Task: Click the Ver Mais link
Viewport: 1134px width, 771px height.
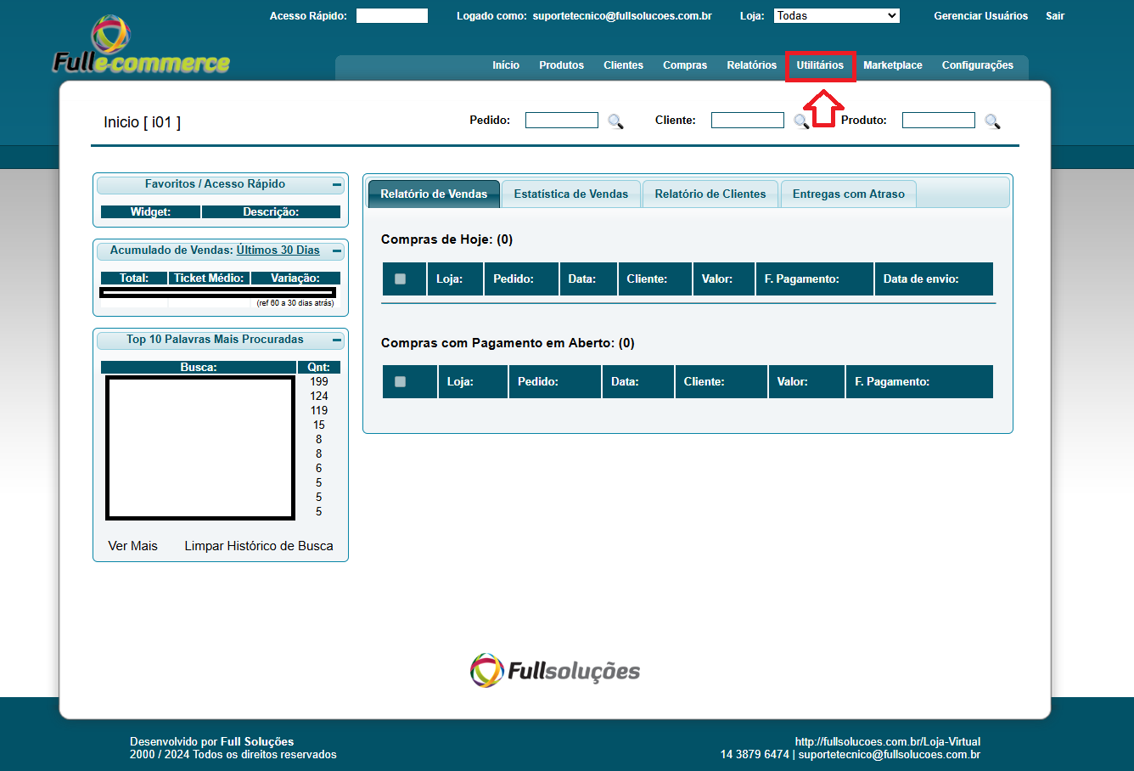Action: pos(133,546)
